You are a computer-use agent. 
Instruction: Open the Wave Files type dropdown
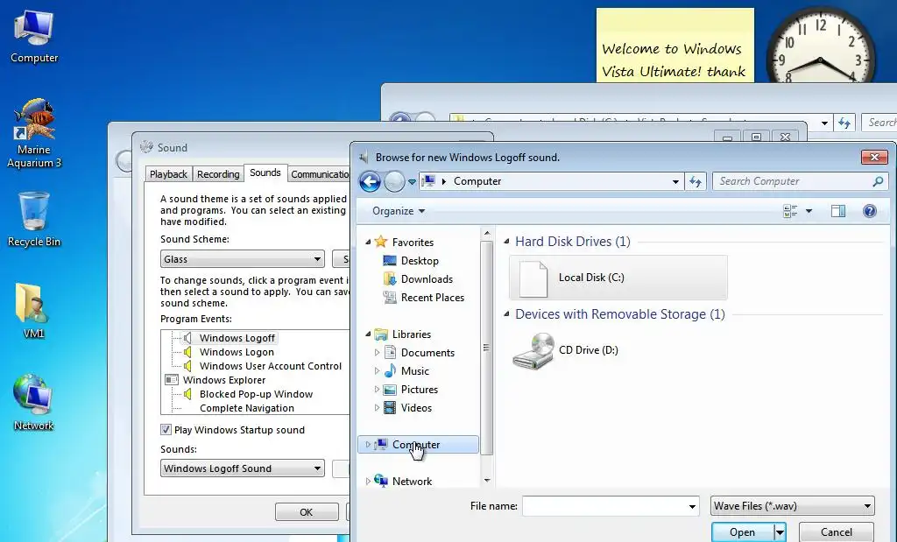(x=792, y=506)
